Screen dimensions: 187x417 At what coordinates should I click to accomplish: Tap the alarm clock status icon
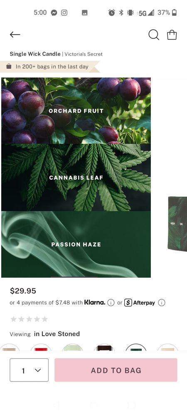tap(111, 13)
